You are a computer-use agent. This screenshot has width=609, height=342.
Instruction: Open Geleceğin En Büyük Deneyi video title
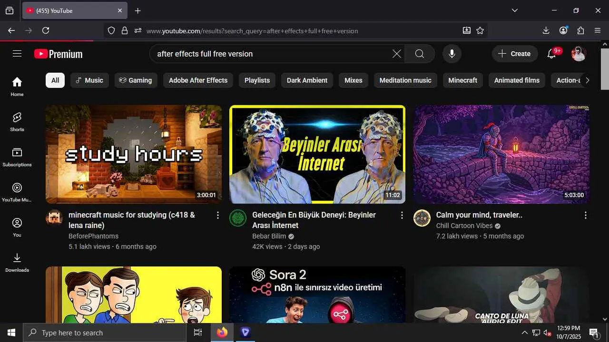point(314,220)
